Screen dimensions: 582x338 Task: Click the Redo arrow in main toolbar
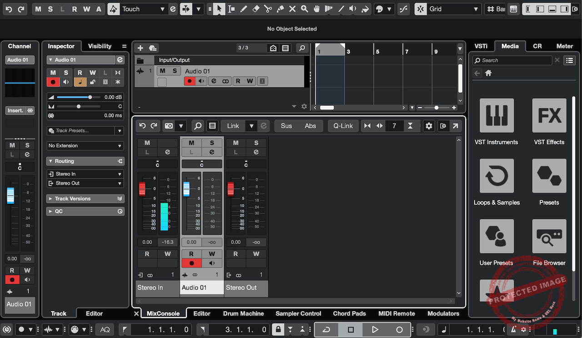click(21, 9)
